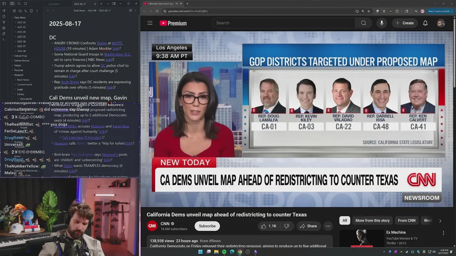Open Obsidian search magnifier icon
Image resolution: width=456 pixels, height=256 pixels.
tap(19, 4)
